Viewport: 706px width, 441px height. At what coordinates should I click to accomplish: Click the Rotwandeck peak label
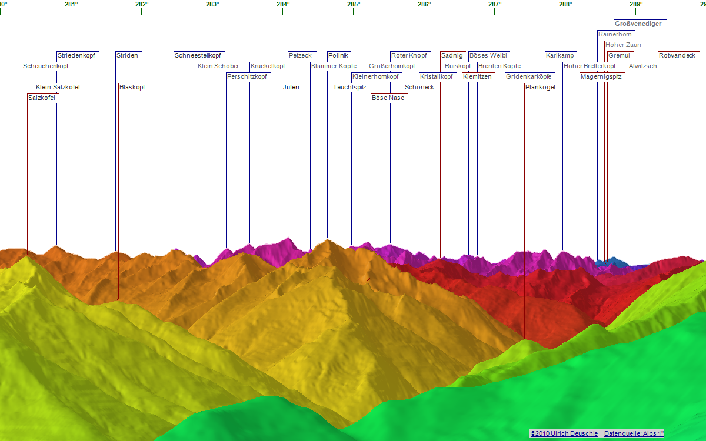677,56
